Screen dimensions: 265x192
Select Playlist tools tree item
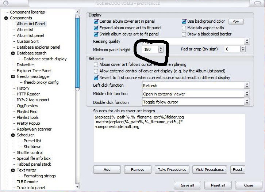[27, 117]
